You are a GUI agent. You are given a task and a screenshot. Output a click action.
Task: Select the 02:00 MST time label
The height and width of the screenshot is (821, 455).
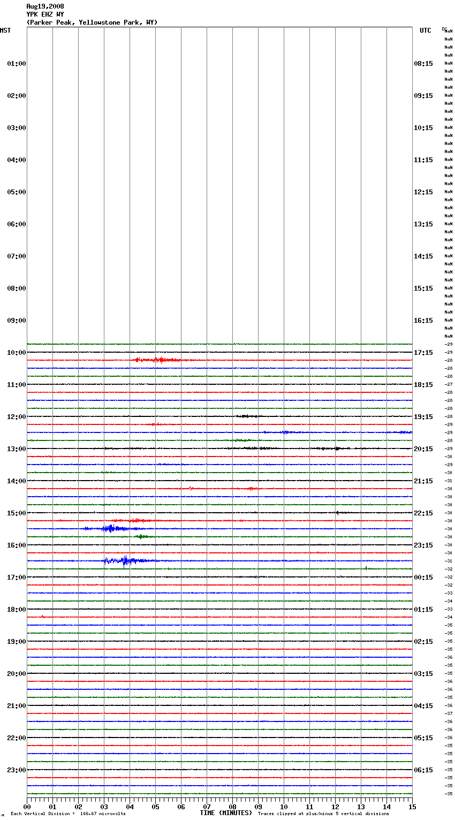point(17,96)
